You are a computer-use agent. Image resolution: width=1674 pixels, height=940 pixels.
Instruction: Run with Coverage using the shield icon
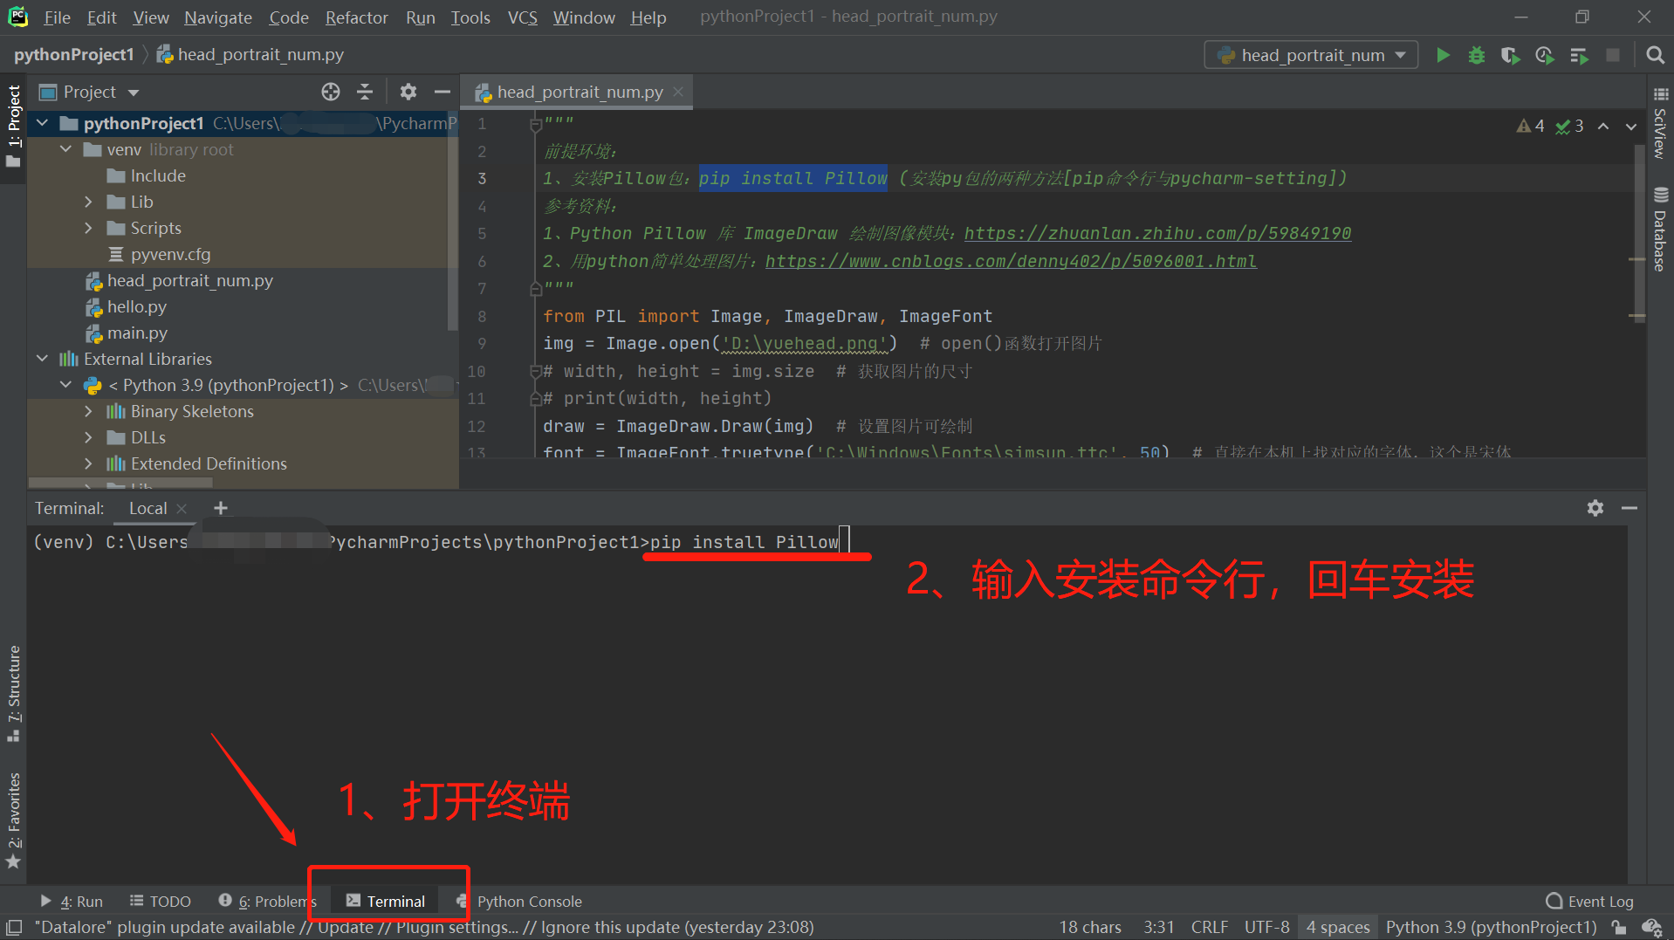(x=1511, y=54)
